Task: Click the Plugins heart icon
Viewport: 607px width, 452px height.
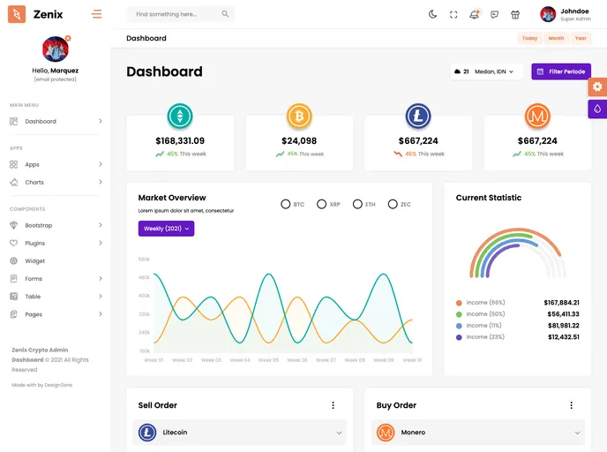Action: [13, 243]
